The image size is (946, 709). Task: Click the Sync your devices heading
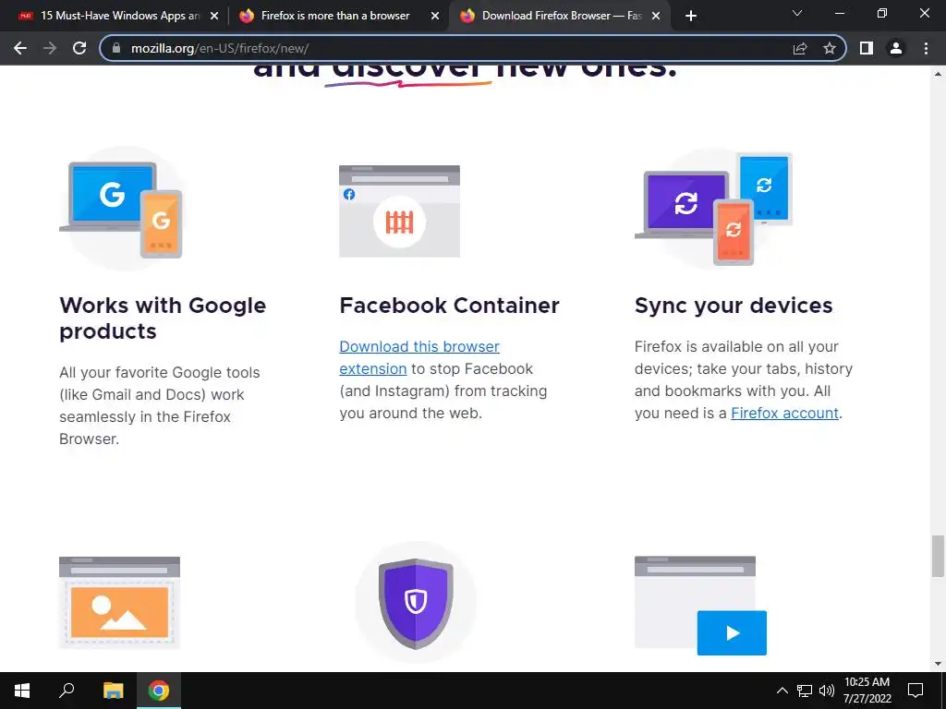coord(733,306)
